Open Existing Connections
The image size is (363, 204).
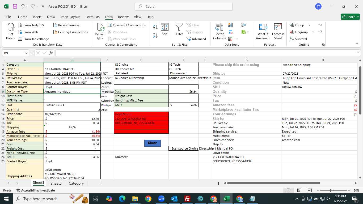70,32
